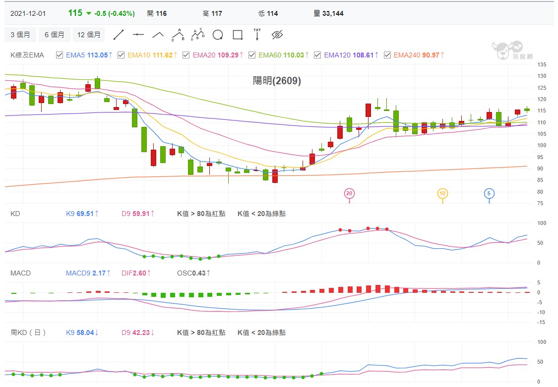Click the low price 低 114
This screenshot has height=387, width=558.
(268, 13)
